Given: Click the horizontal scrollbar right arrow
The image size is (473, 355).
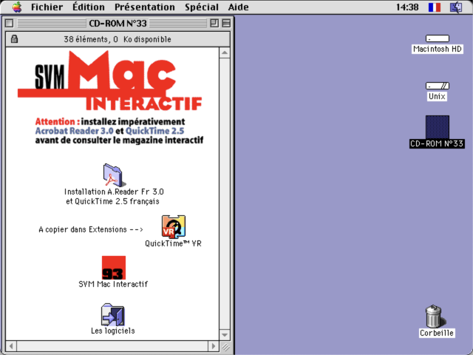Looking at the screenshot, I should point(214,346).
